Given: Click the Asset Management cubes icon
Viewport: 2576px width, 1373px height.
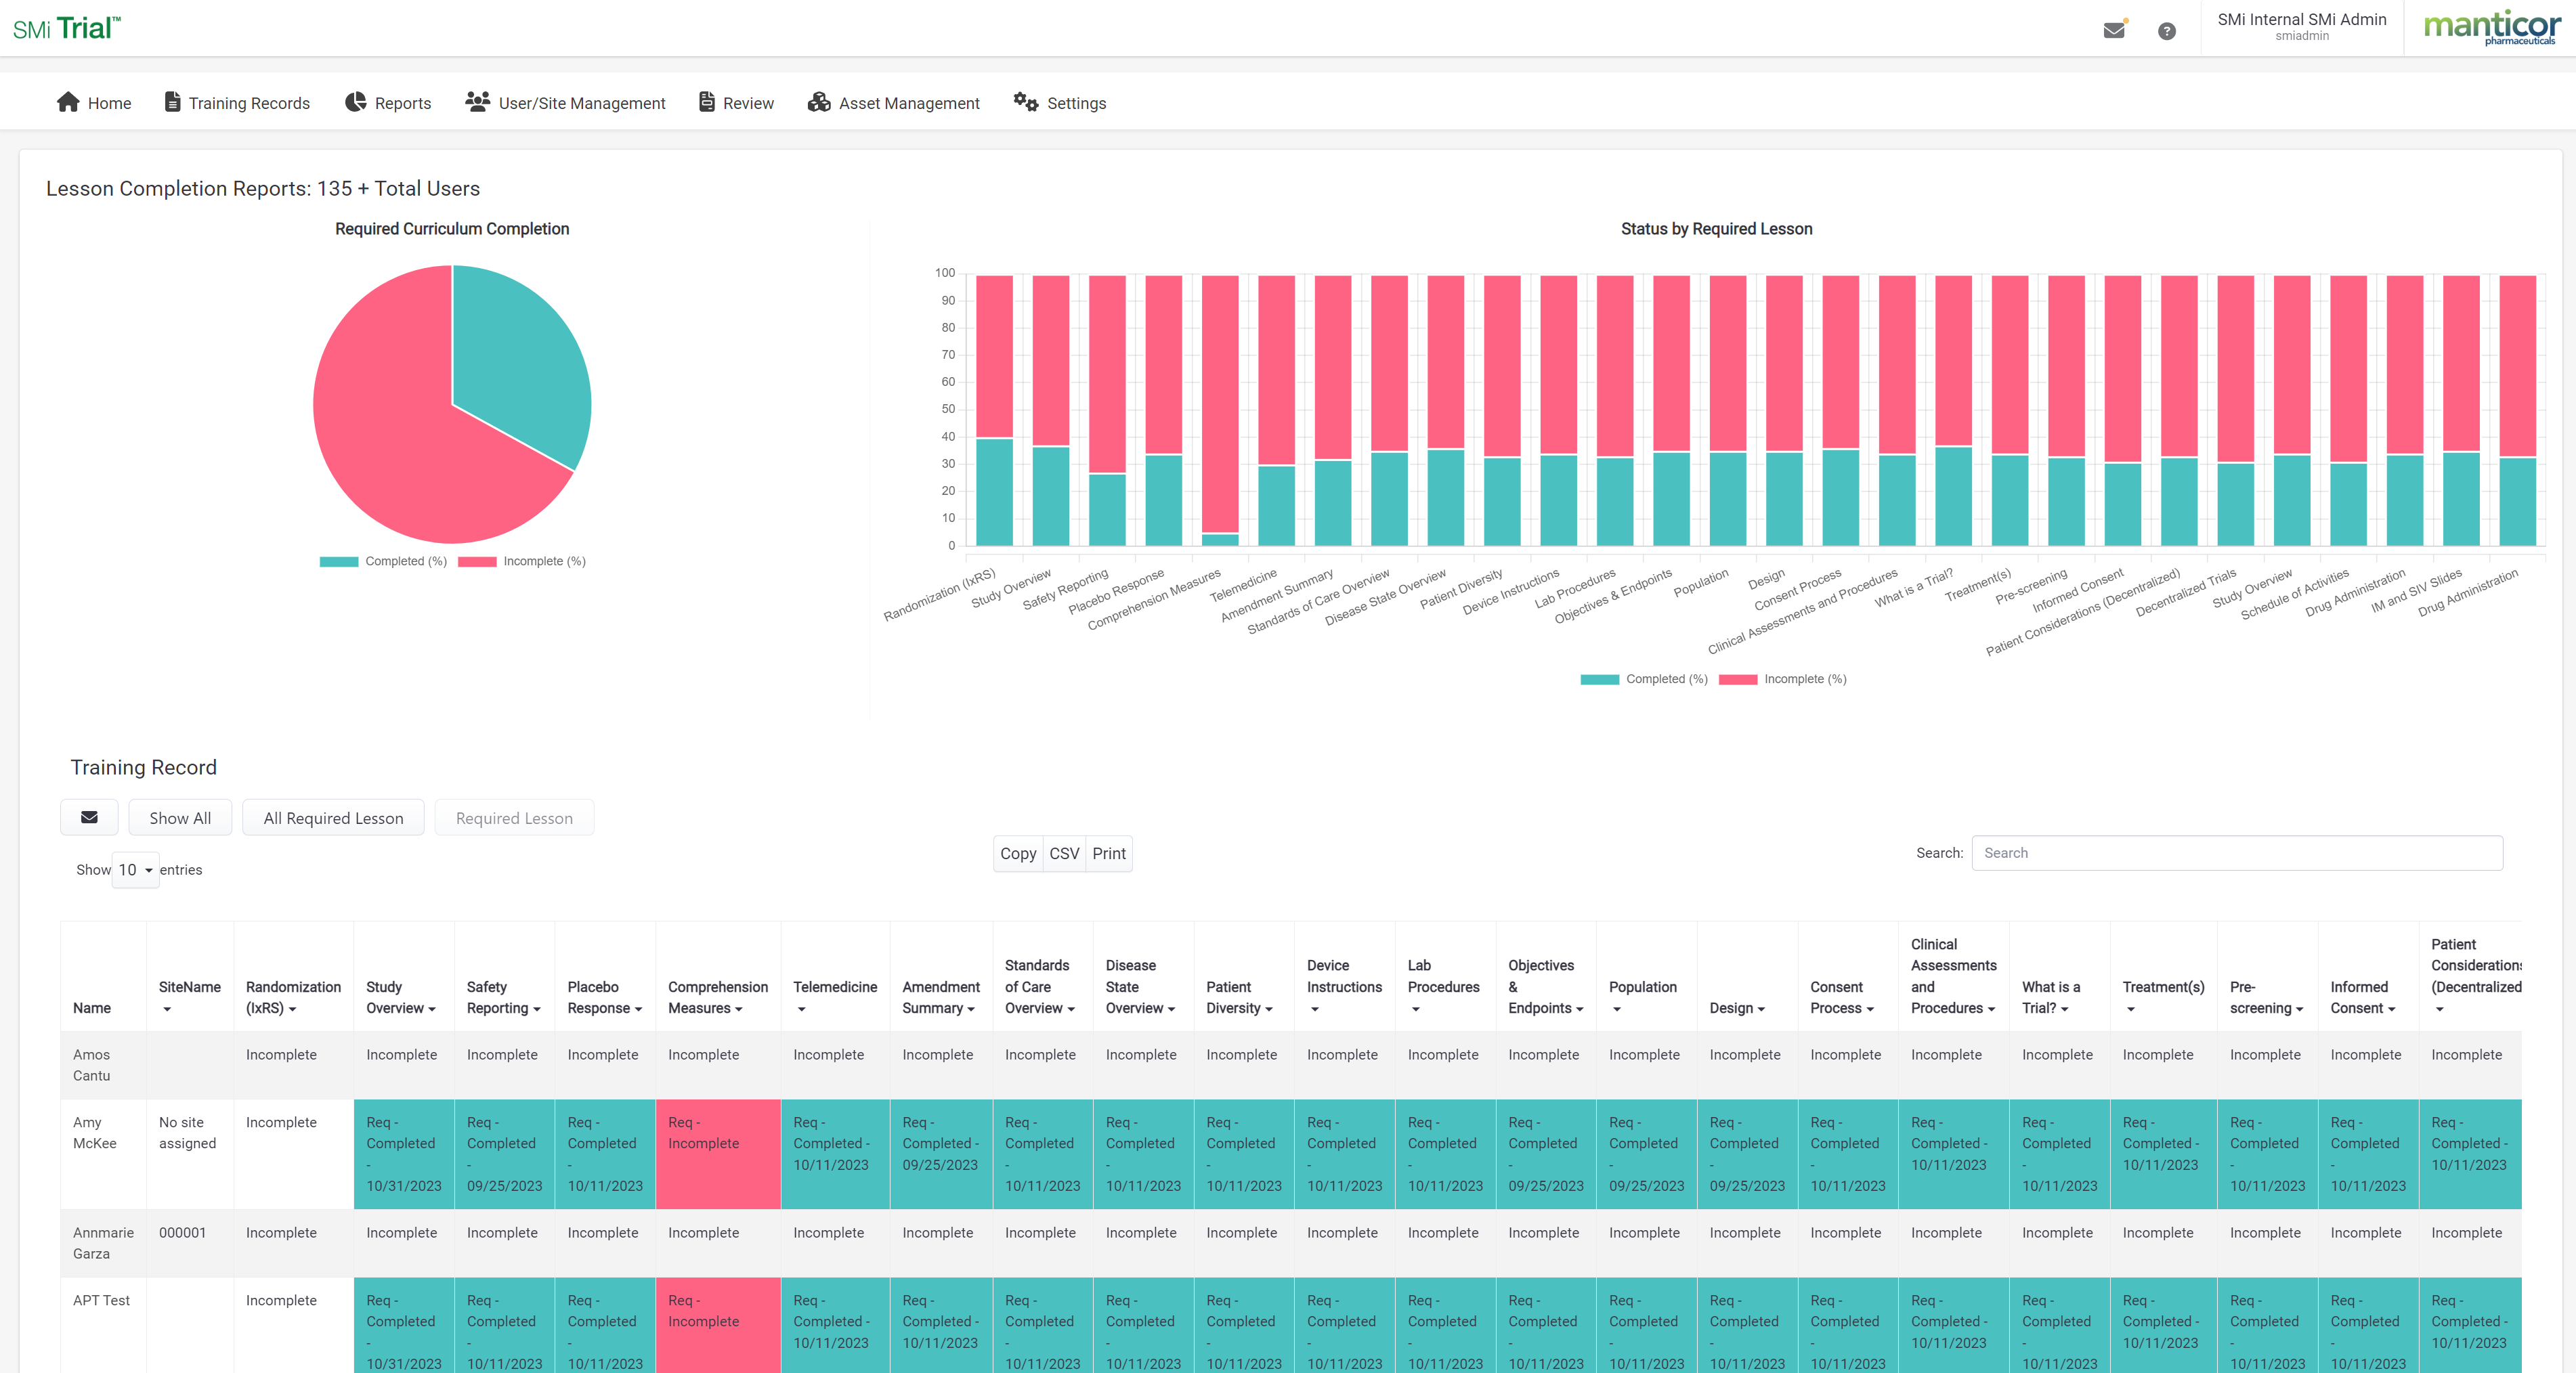Looking at the screenshot, I should pyautogui.click(x=819, y=102).
